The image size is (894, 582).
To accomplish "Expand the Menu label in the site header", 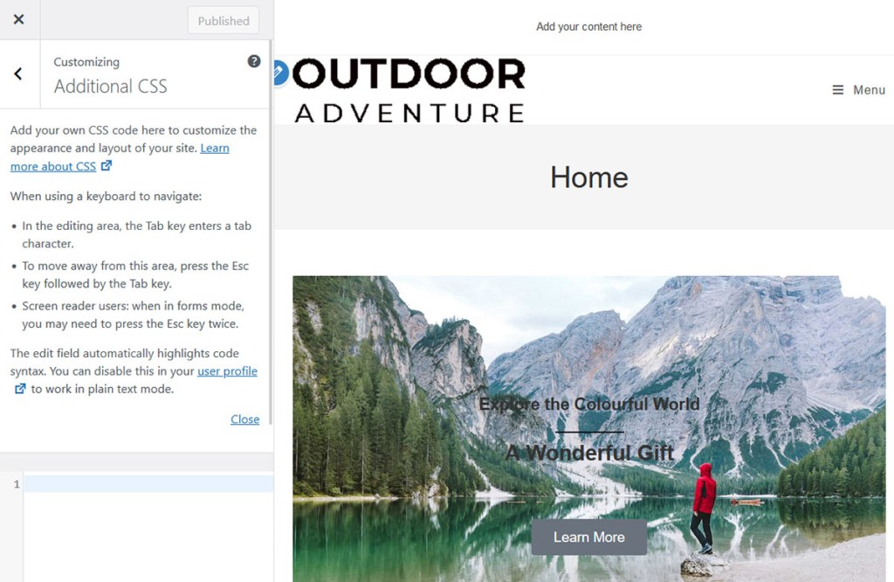I will (869, 90).
